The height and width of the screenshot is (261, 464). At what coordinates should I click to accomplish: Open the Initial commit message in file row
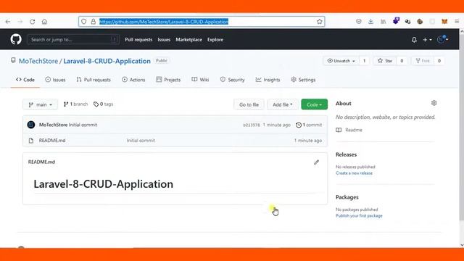141,141
